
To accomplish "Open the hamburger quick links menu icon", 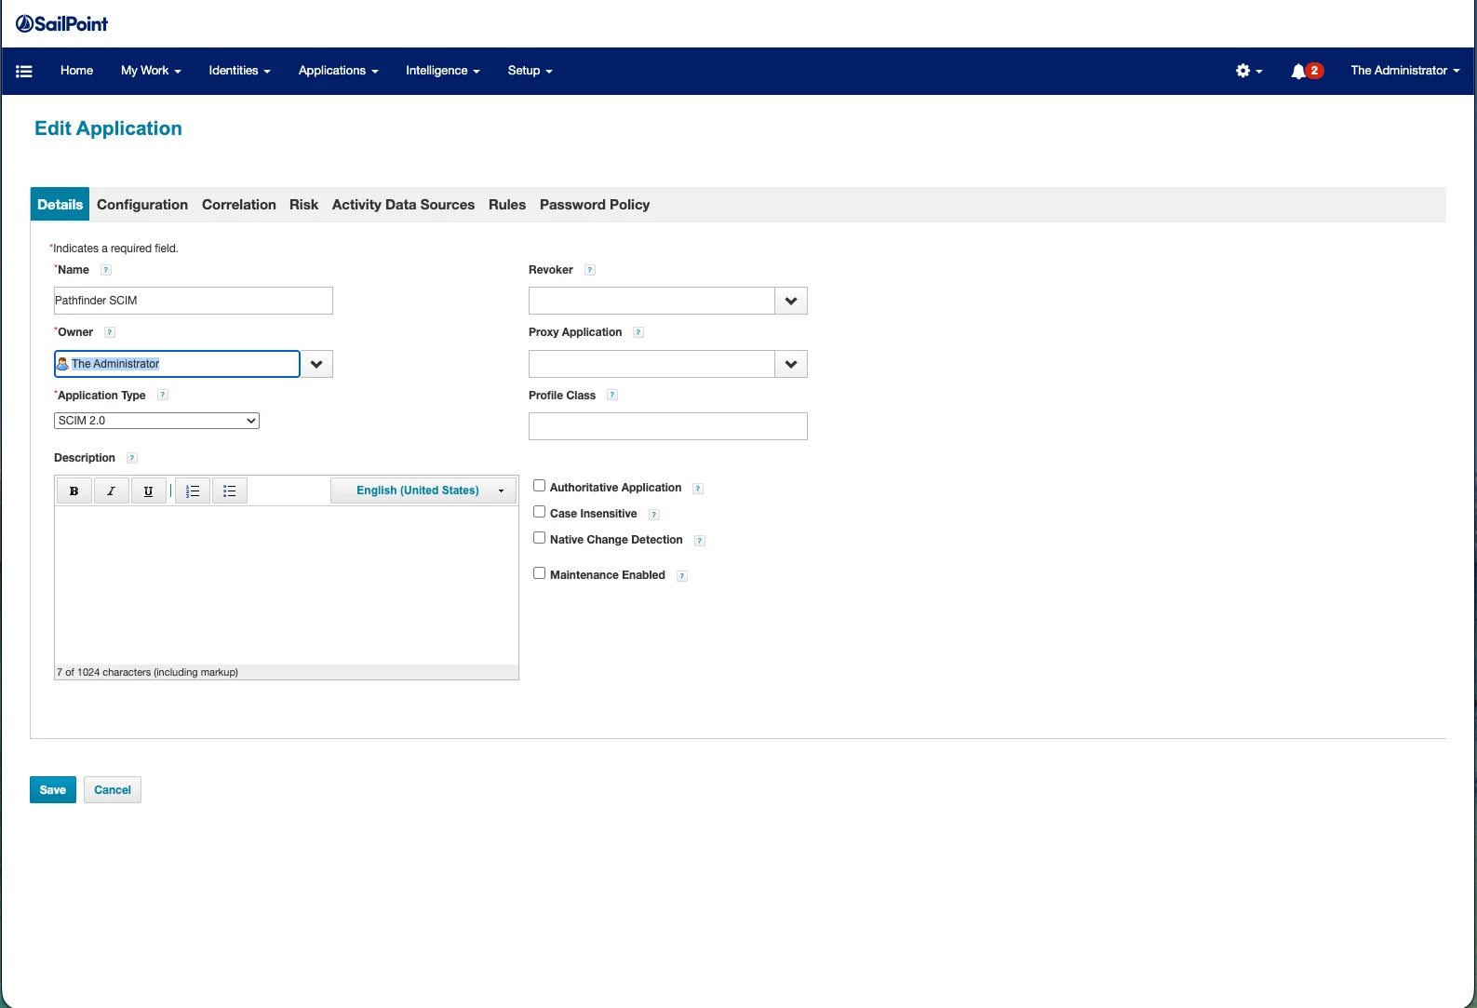I will click(x=24, y=71).
